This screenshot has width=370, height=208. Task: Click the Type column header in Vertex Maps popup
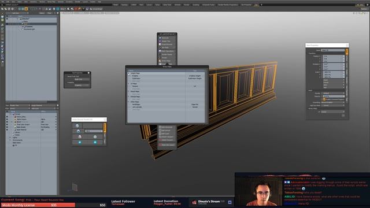click(x=195, y=70)
